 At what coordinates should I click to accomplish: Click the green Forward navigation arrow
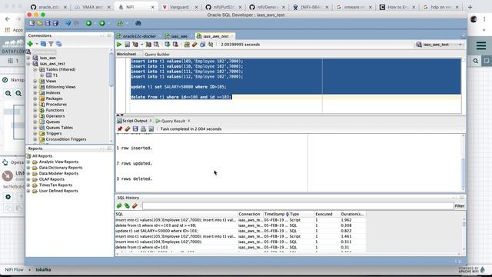coord(102,23)
